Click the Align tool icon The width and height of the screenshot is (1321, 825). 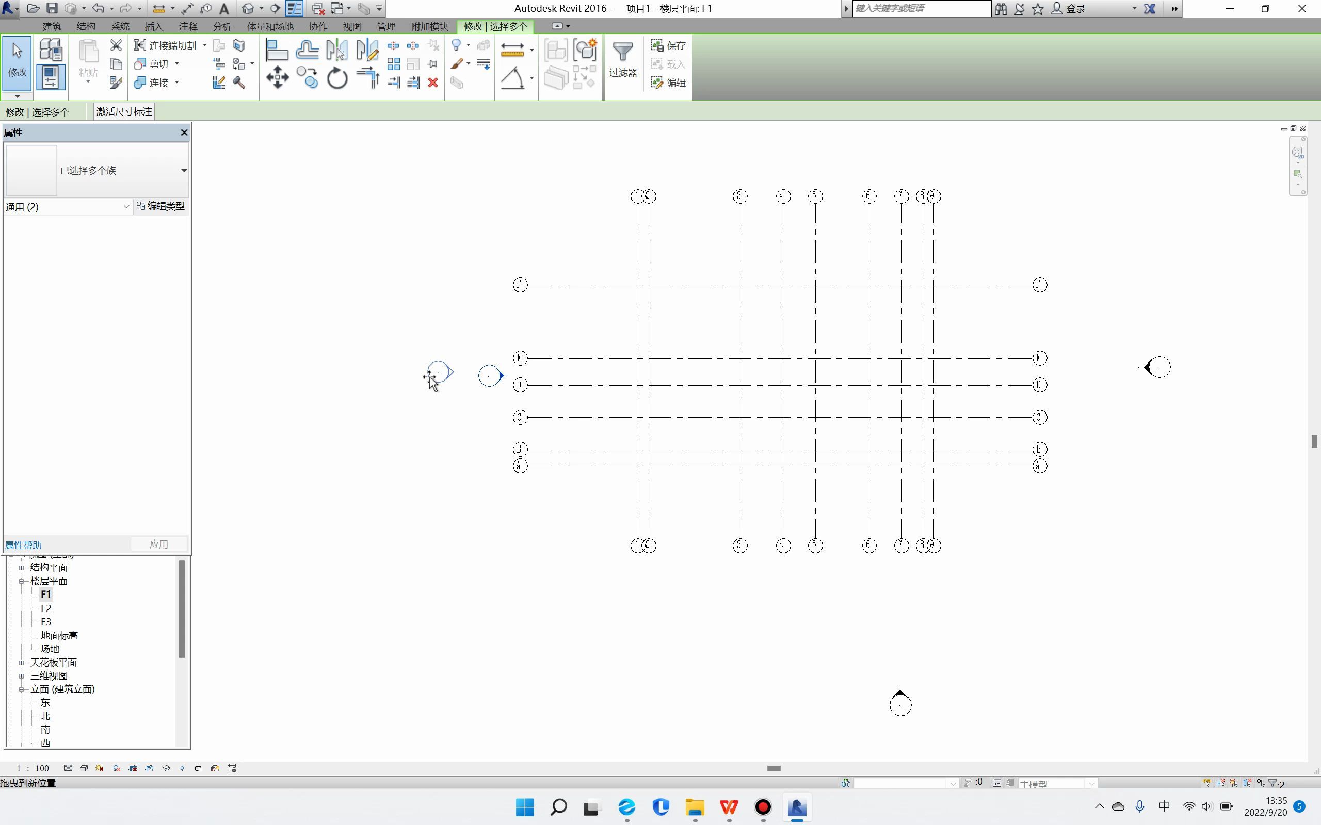tap(277, 50)
